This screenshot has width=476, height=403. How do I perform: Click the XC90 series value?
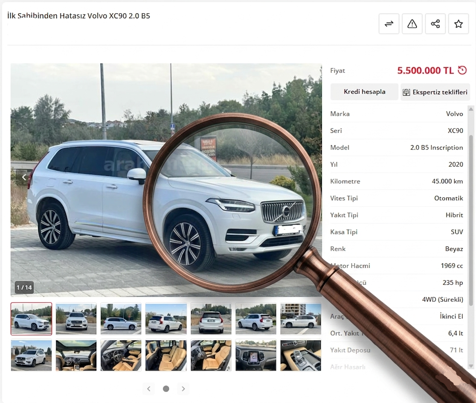(456, 131)
